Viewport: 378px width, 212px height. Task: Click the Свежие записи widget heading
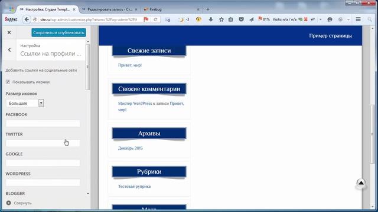click(x=149, y=51)
